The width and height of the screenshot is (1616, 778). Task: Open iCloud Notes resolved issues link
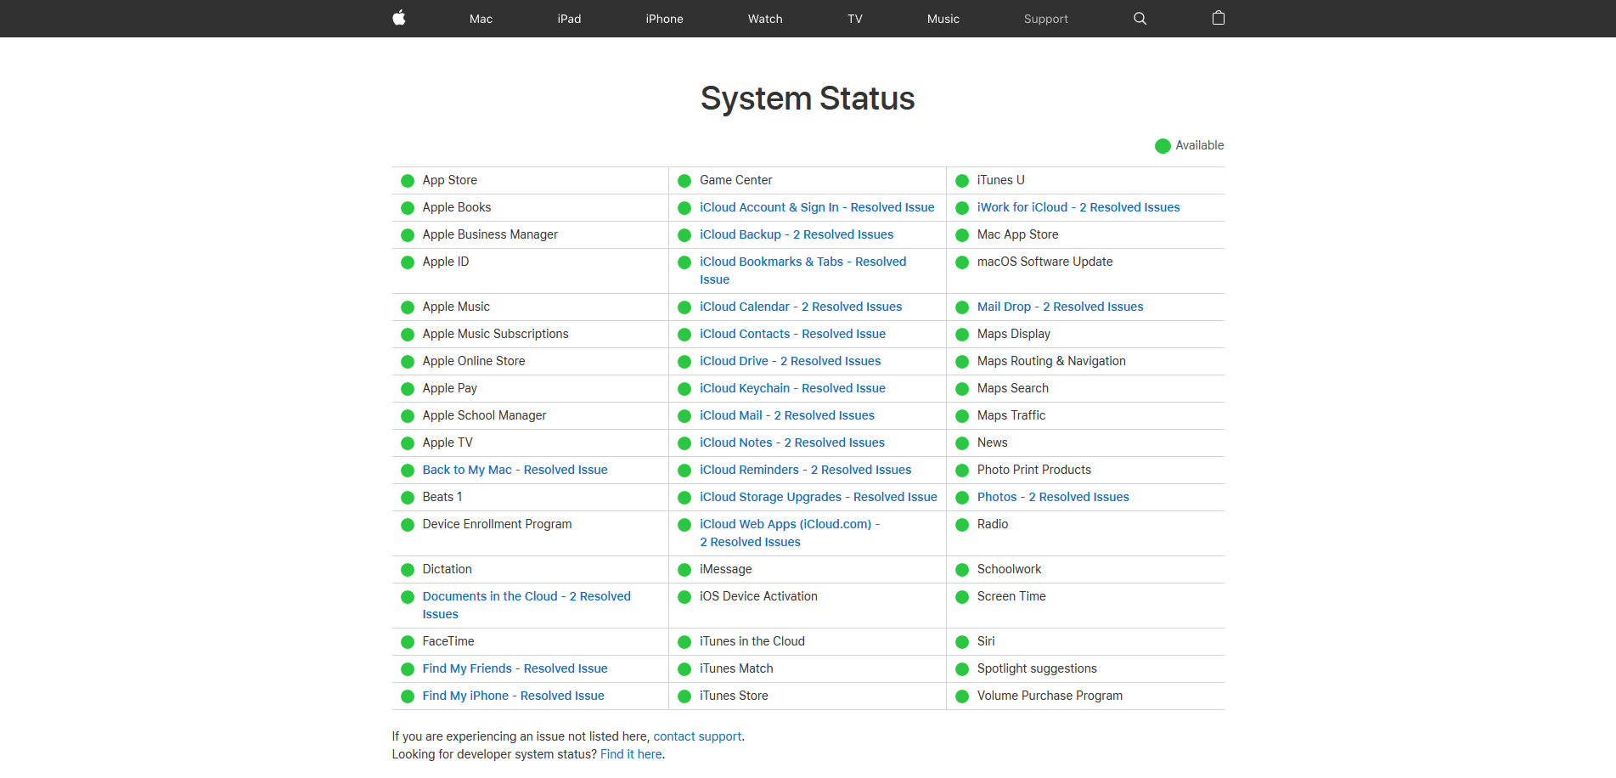coord(792,443)
